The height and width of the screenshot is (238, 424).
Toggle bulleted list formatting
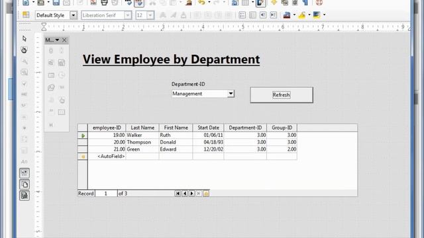tap(252, 15)
